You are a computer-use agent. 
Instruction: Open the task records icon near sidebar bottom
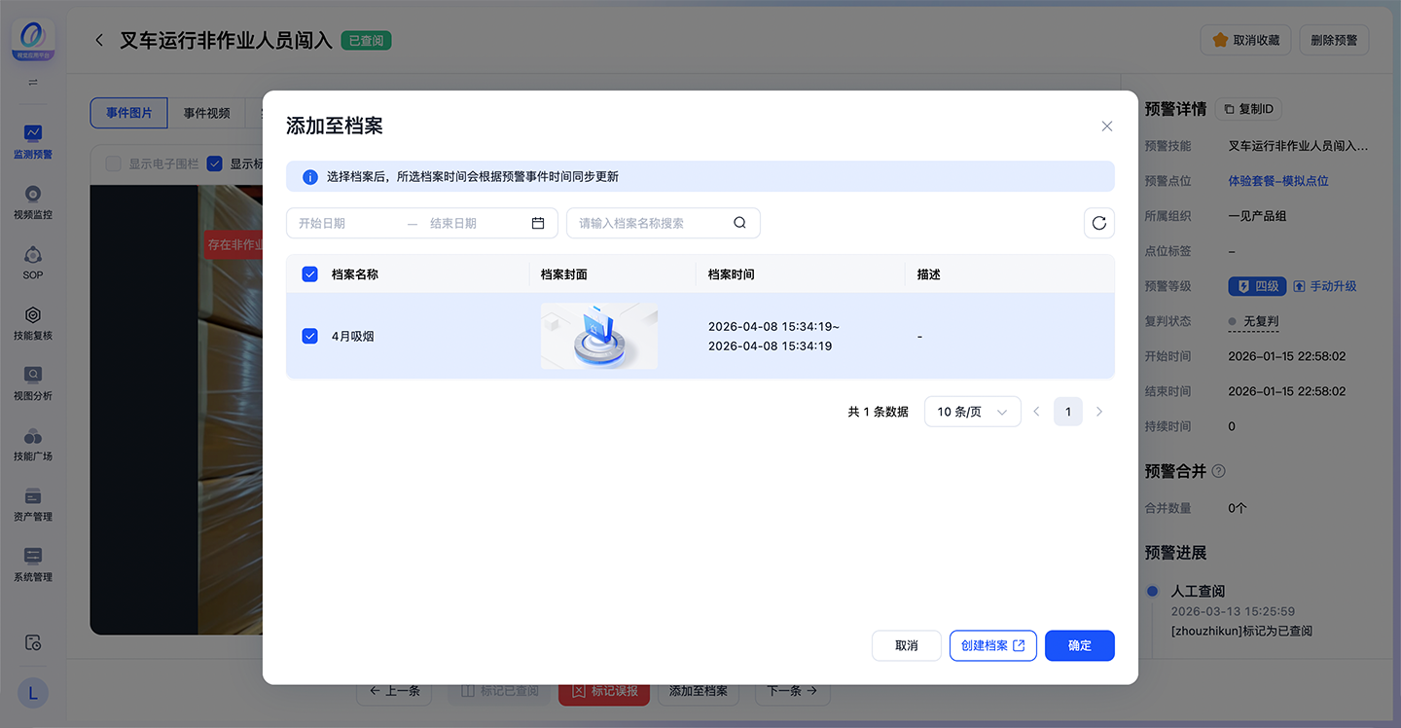pyautogui.click(x=33, y=642)
